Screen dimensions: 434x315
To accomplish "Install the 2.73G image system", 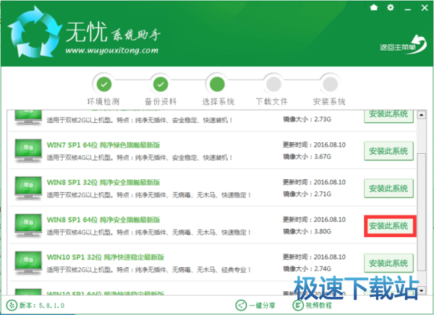I will [x=388, y=116].
